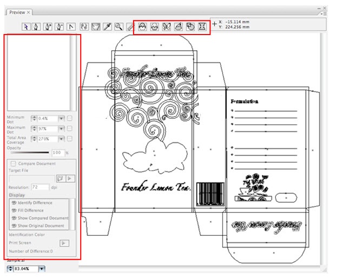
Task: Select the arrow selection tool
Action: click(27, 26)
